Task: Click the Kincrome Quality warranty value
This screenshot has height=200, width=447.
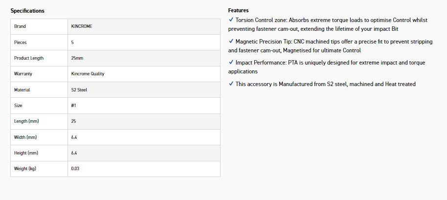Action: pyautogui.click(x=88, y=74)
